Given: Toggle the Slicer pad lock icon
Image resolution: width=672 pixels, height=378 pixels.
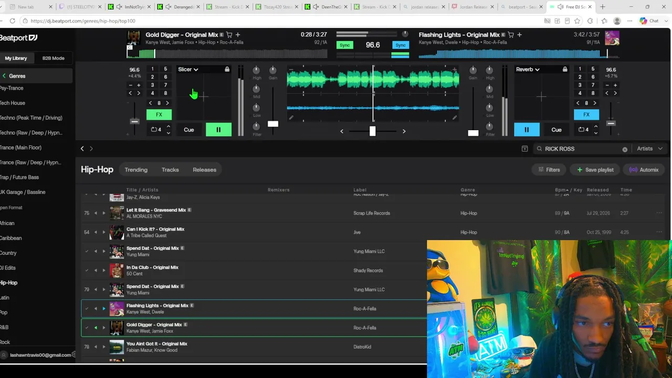Looking at the screenshot, I should (227, 69).
